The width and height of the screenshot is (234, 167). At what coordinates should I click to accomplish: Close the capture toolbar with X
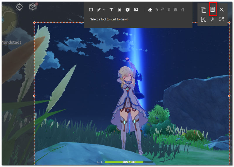(x=221, y=10)
